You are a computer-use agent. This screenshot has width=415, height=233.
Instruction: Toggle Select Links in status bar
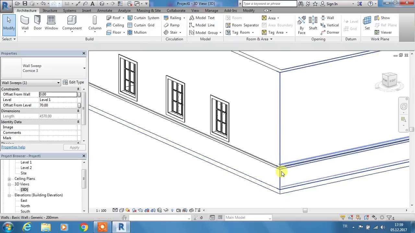coord(343,217)
